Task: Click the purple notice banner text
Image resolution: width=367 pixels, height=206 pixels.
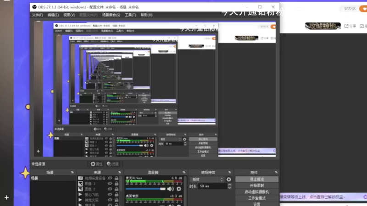Action: [x=313, y=197]
